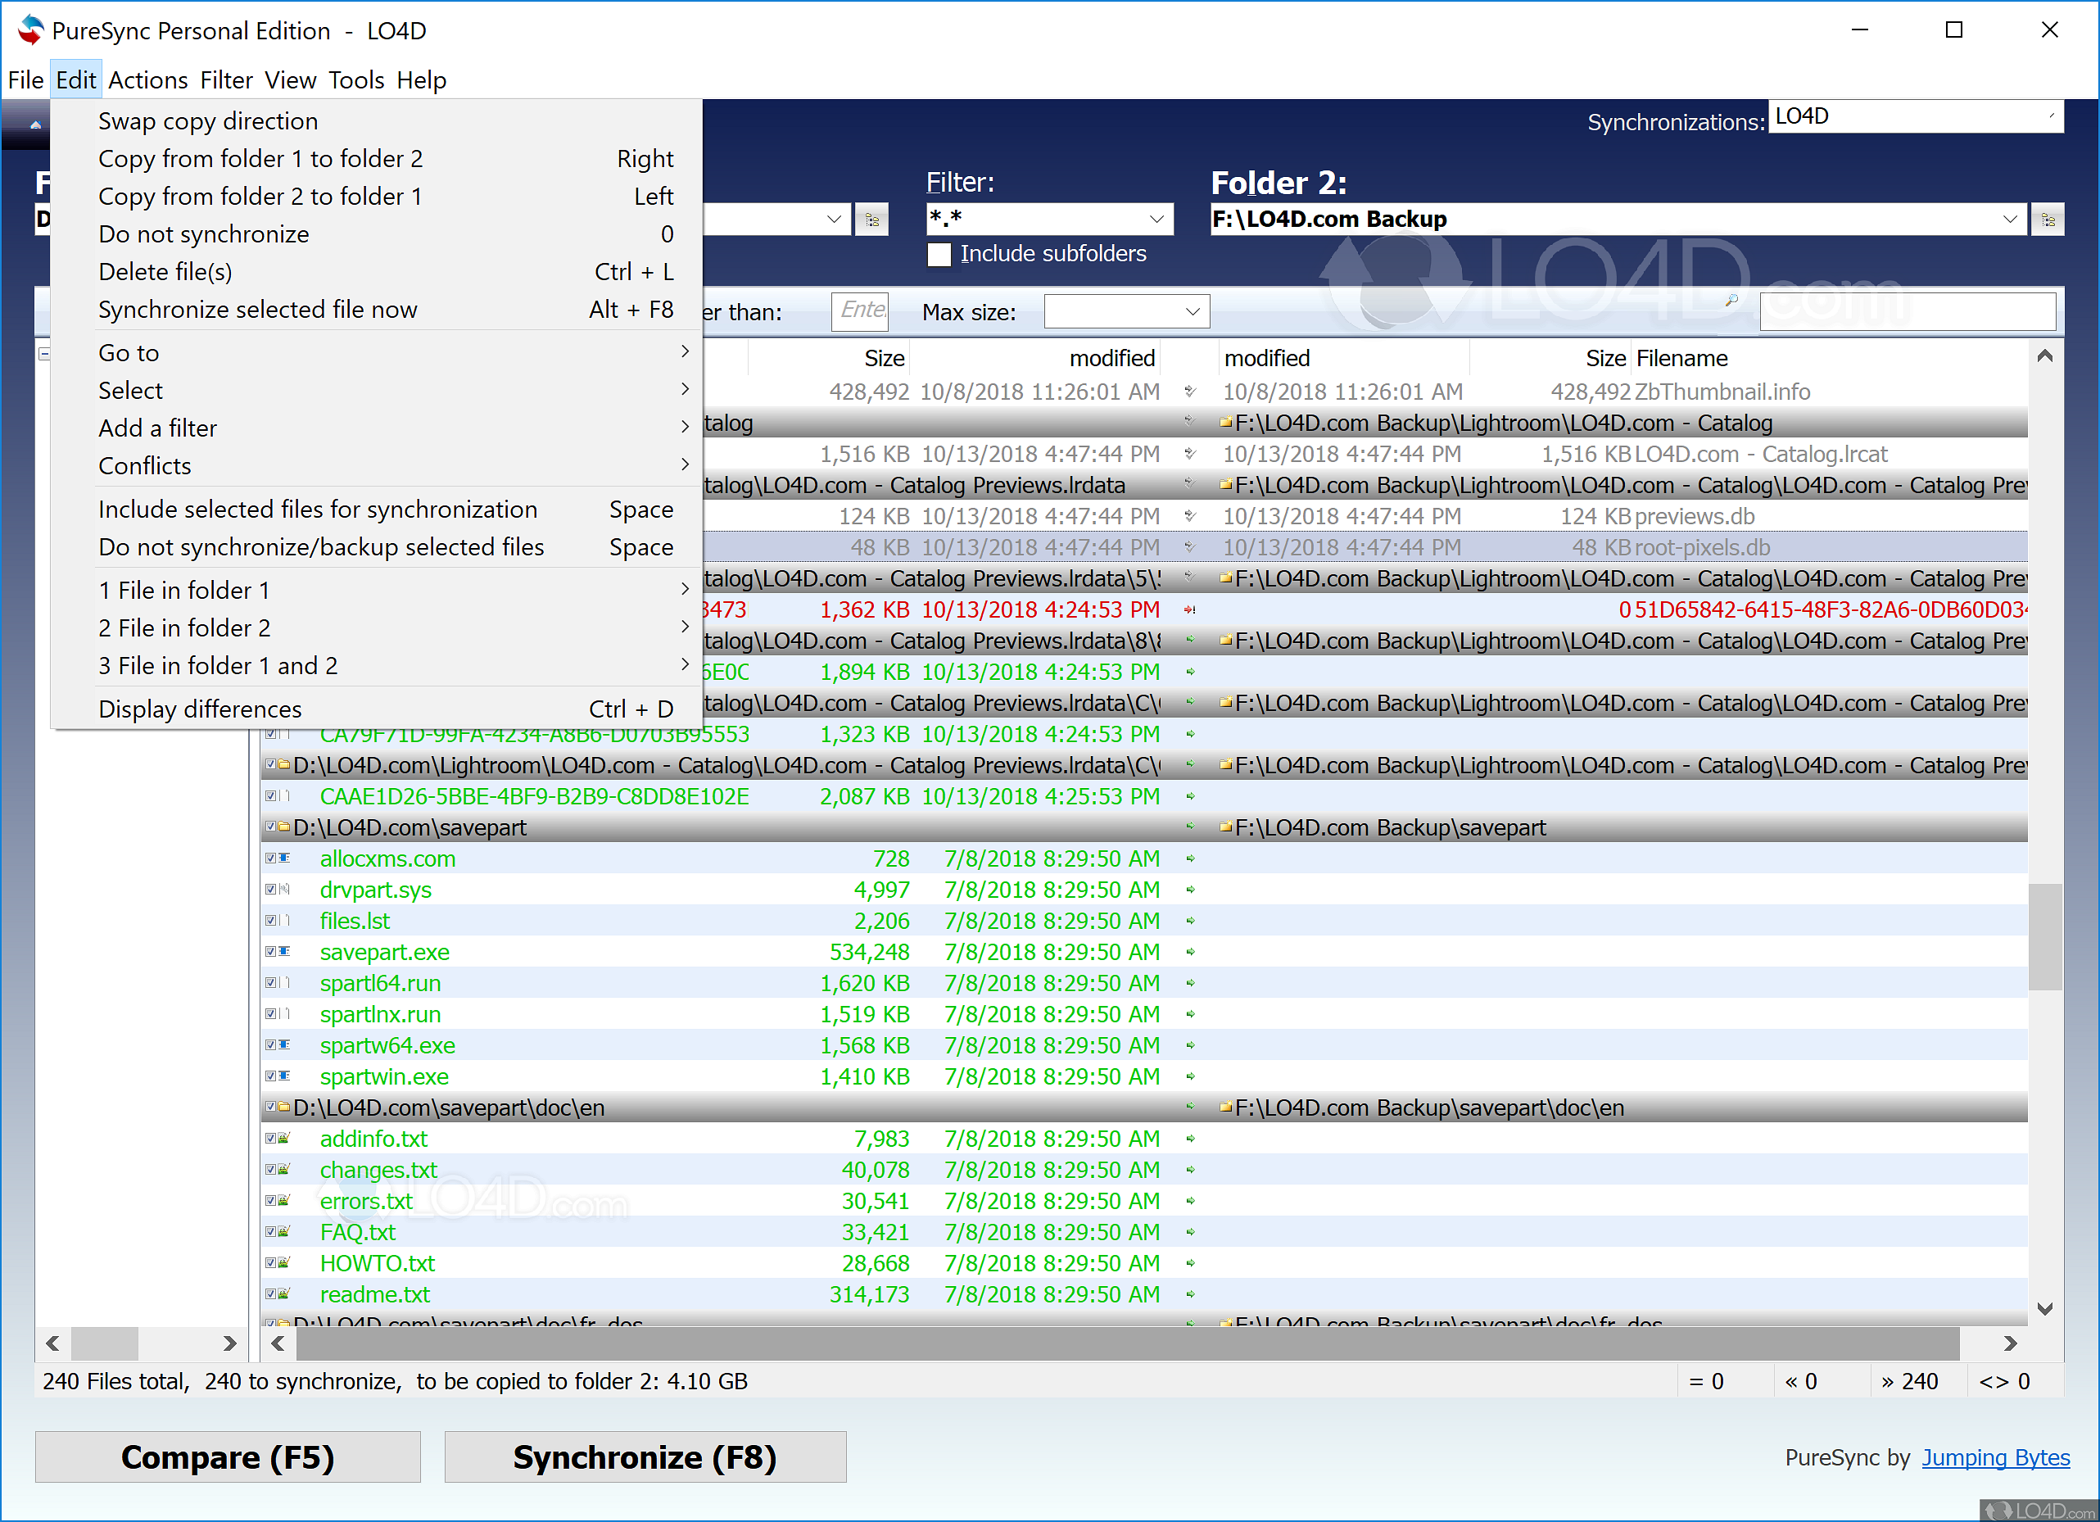Click the sync direction arrow on root-pixels.db row
The width and height of the screenshot is (2100, 1522).
[1190, 546]
